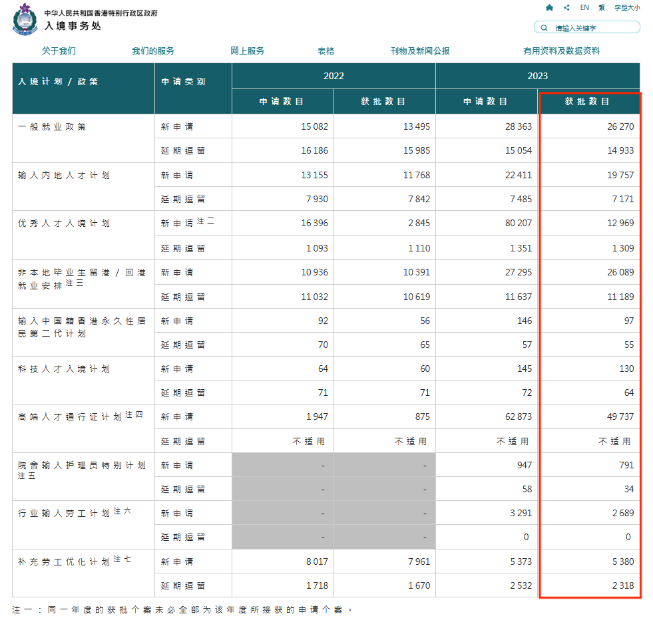
Task: Click the value 26 270
Action: 620,126
